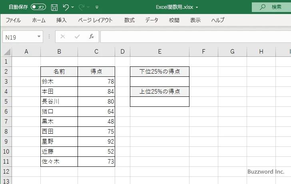Select column G header
Image resolution: width=291 pixels, height=184 pixels.
point(232,52)
